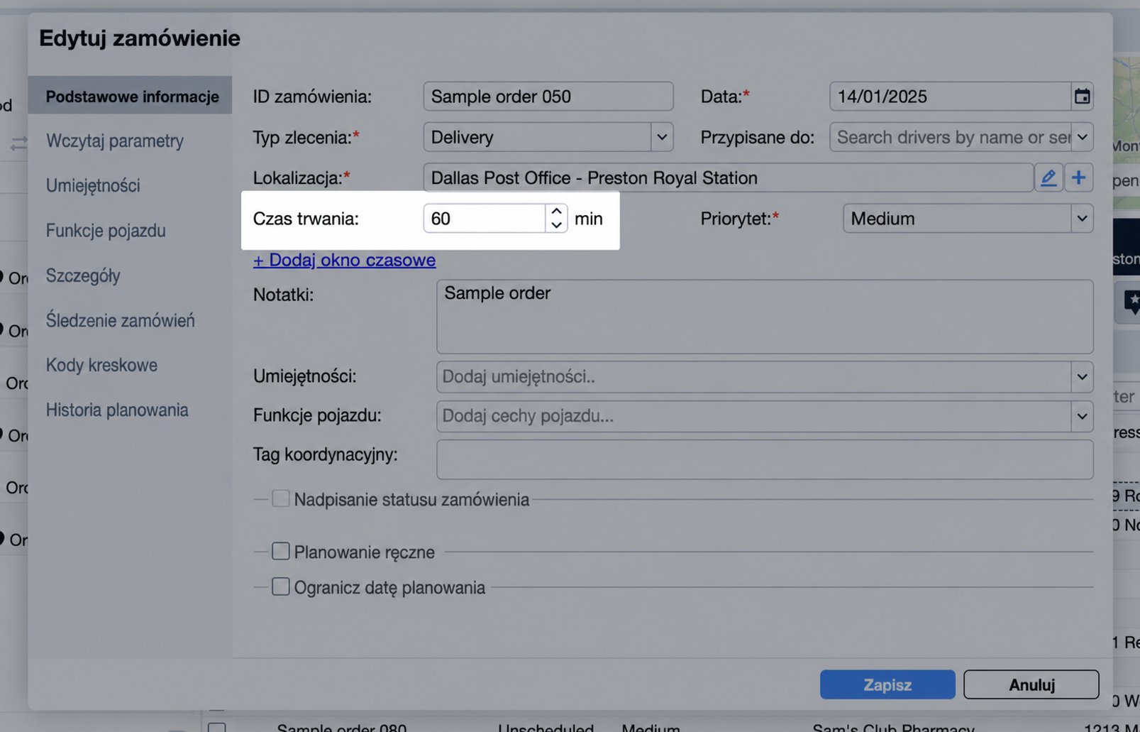Show the Historia planowania tab
The image size is (1140, 732).
pos(117,410)
